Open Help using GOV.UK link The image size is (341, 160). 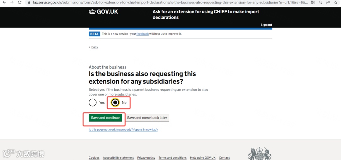203,157
